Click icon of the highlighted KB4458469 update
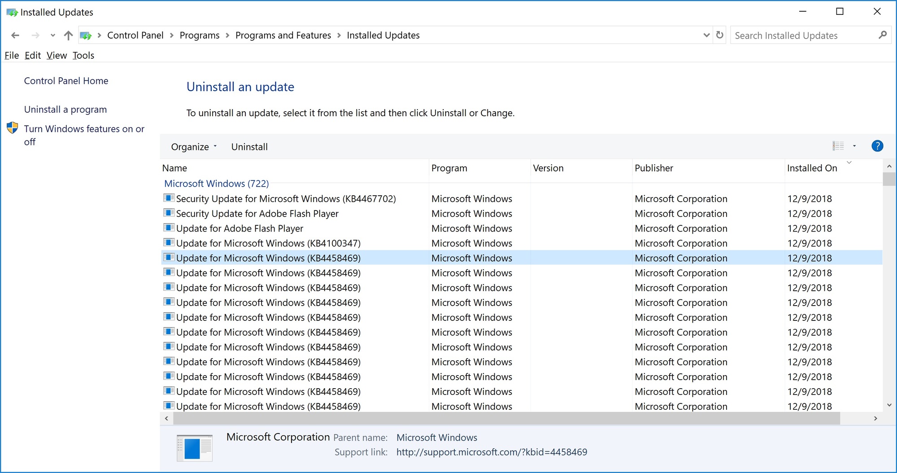Viewport: 897px width, 473px height. tap(169, 257)
